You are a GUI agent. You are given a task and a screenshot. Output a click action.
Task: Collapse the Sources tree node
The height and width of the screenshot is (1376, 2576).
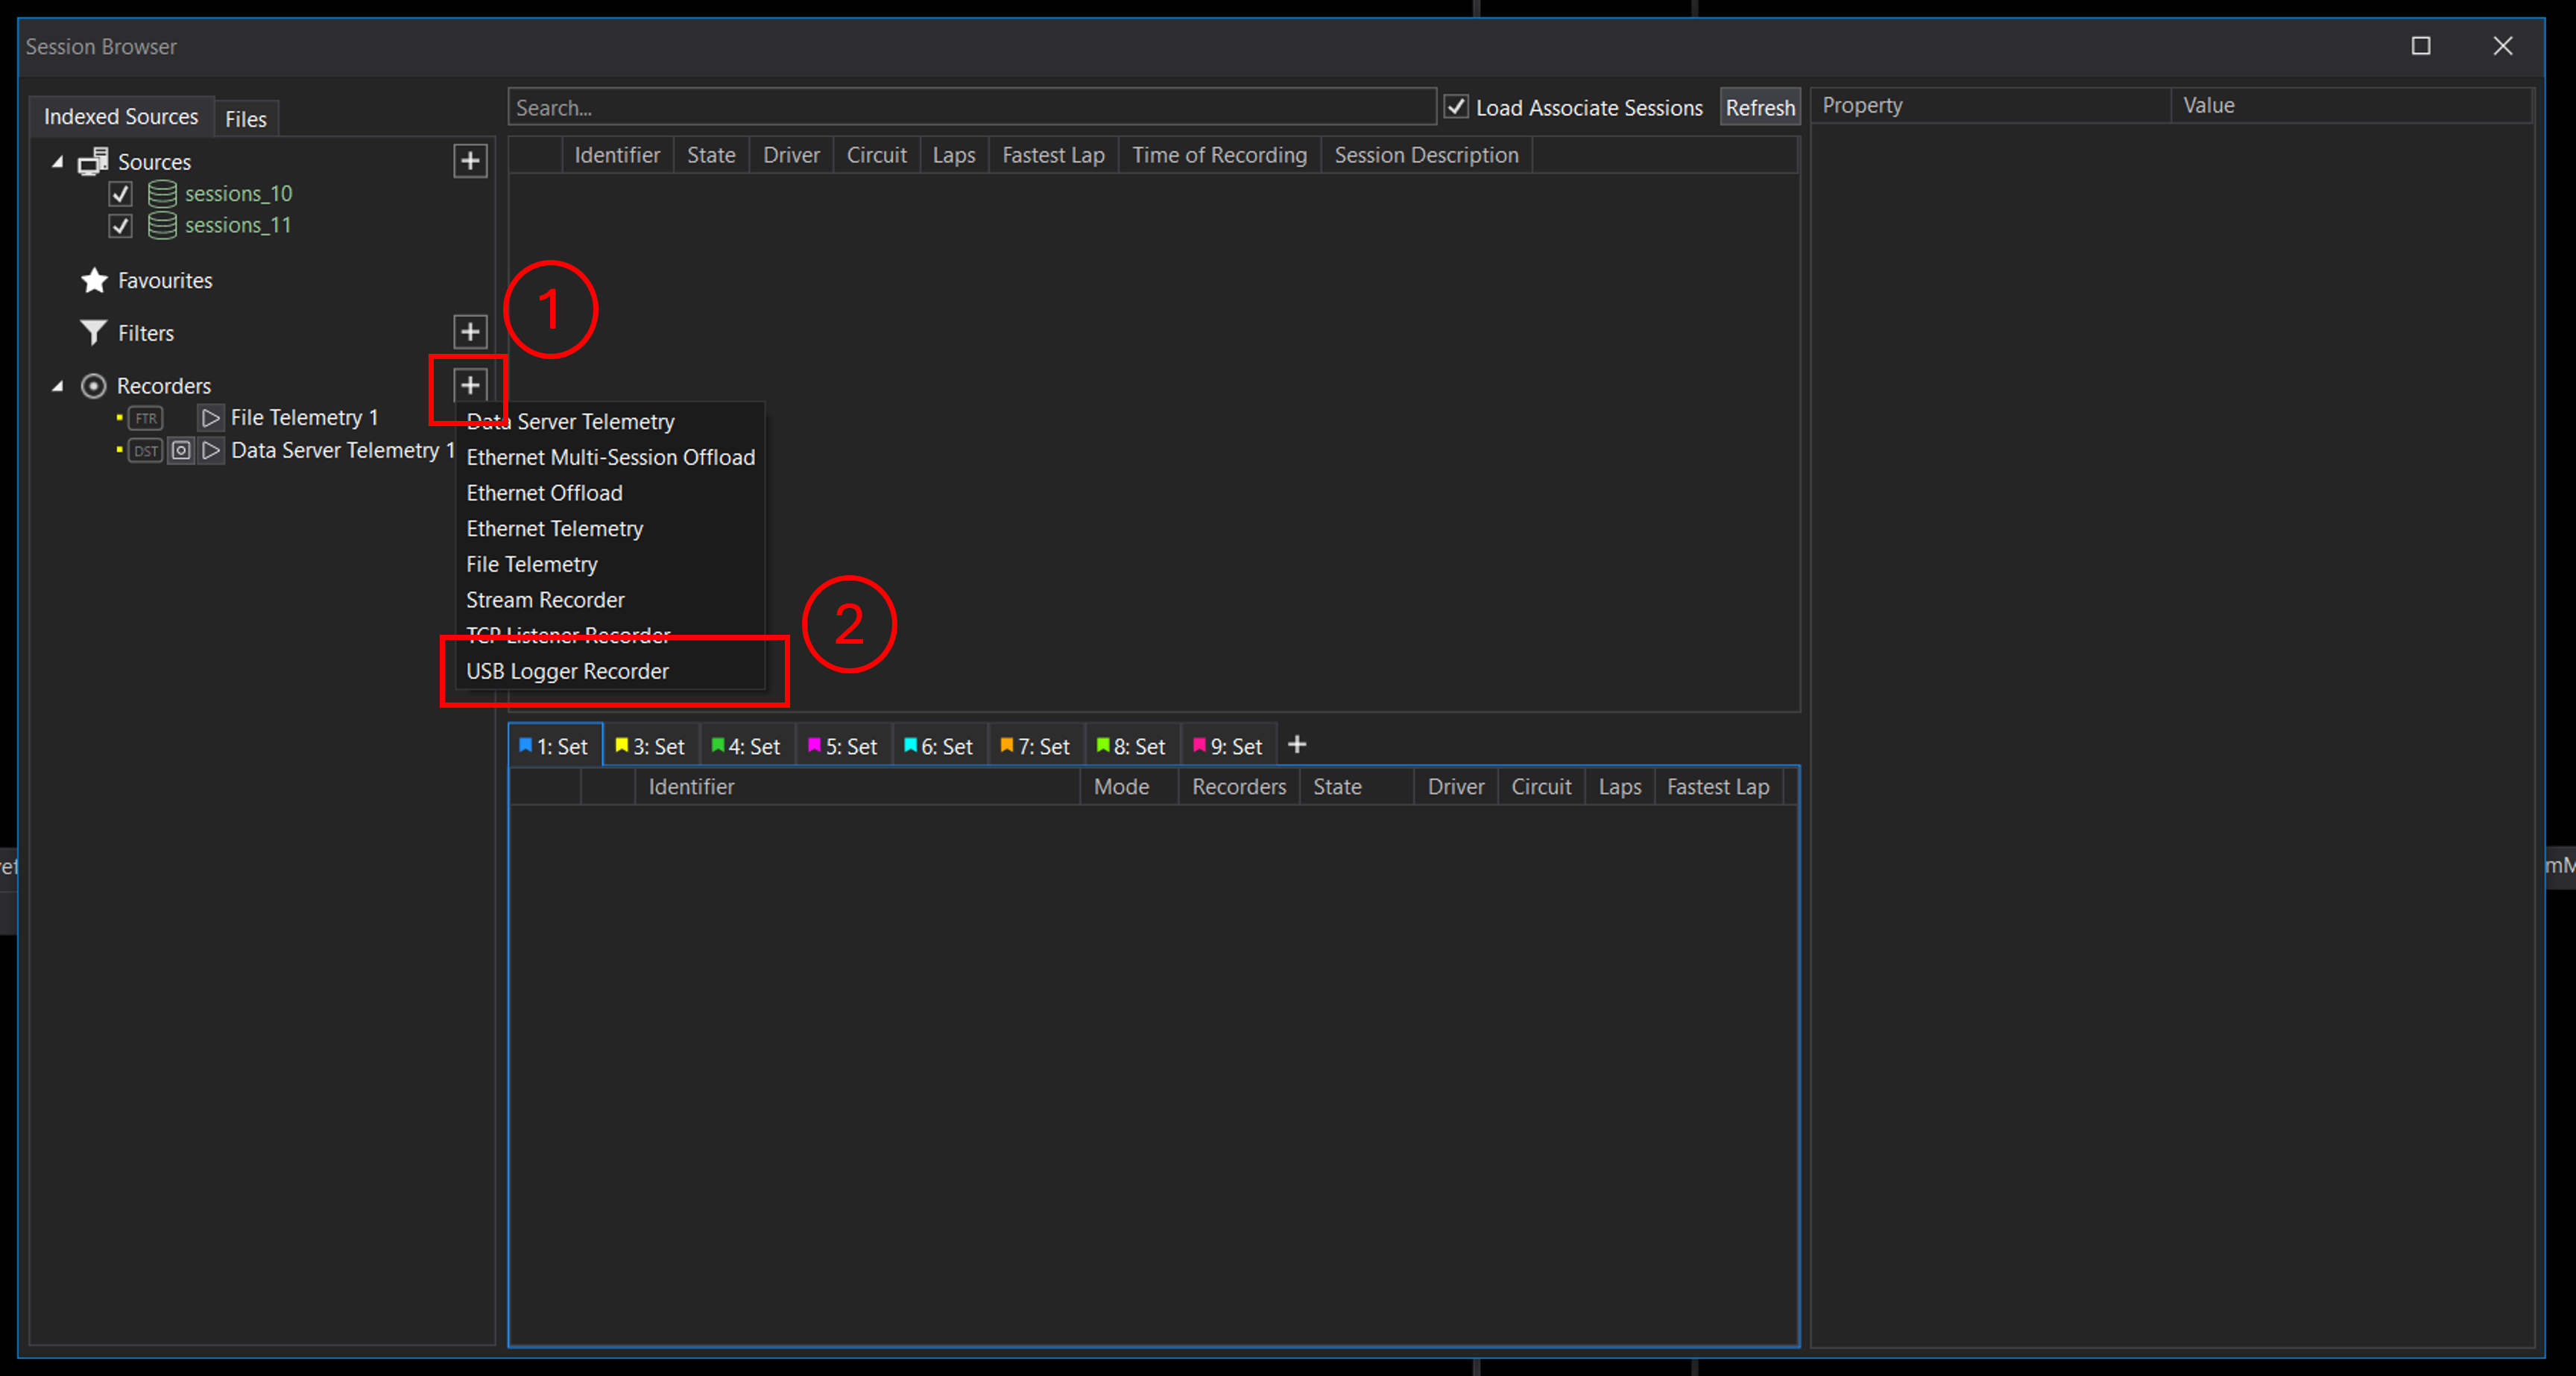pos(58,161)
